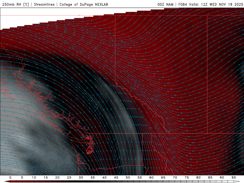
Task: Select the colorbar tick label "20"
Action: (x=57, y=178)
